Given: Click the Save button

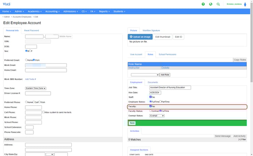Looking at the screenshot, I should pyautogui.click(x=132, y=123).
